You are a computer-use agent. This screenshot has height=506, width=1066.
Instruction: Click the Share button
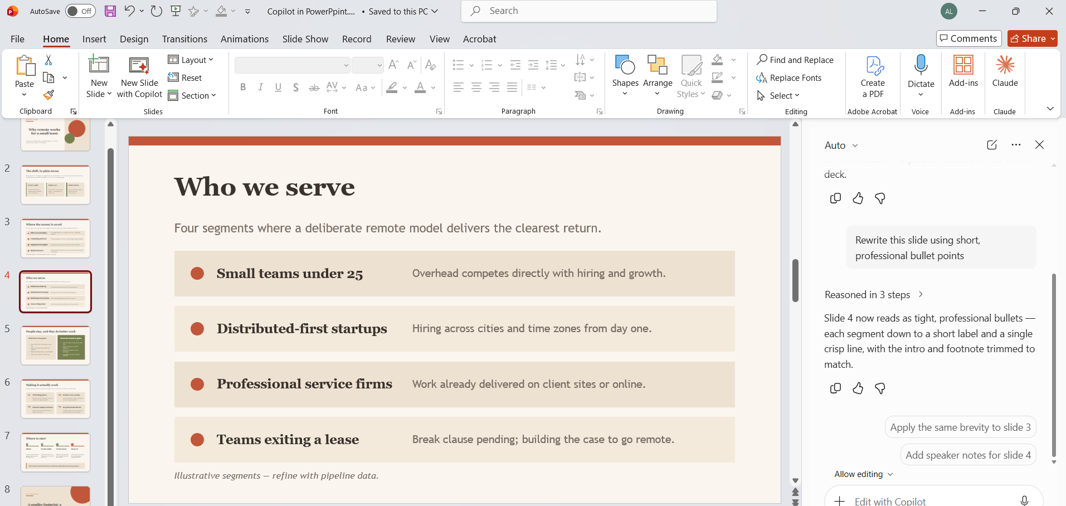coord(1033,38)
